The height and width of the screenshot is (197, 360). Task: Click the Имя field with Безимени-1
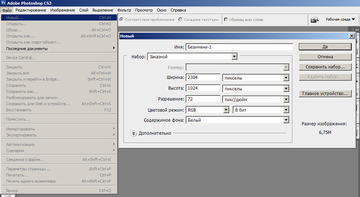tap(239, 47)
